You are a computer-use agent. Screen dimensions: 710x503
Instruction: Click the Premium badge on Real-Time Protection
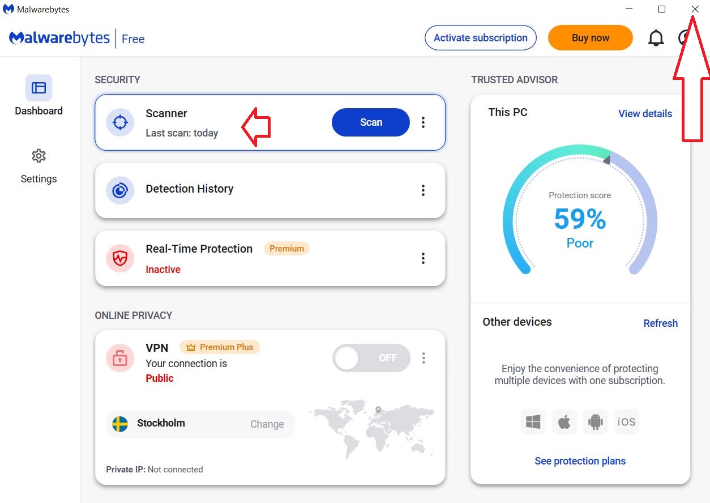pyautogui.click(x=286, y=249)
